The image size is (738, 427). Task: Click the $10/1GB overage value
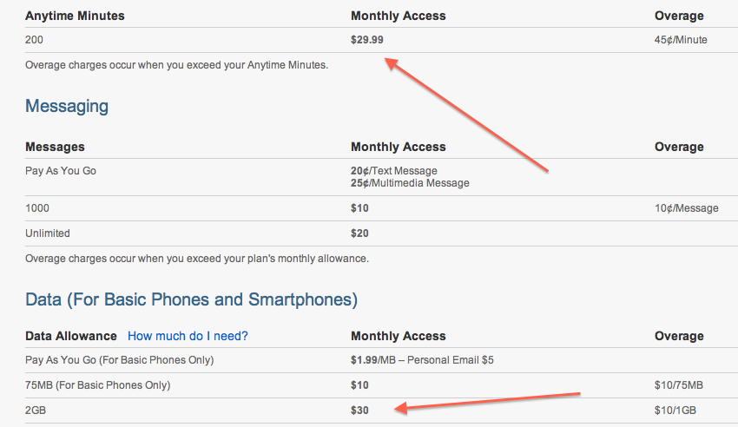coord(675,410)
